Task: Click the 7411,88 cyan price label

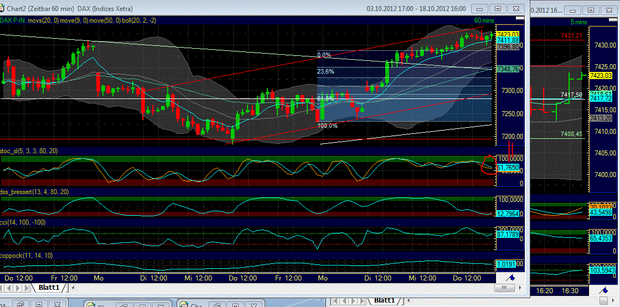Action: tap(508, 40)
